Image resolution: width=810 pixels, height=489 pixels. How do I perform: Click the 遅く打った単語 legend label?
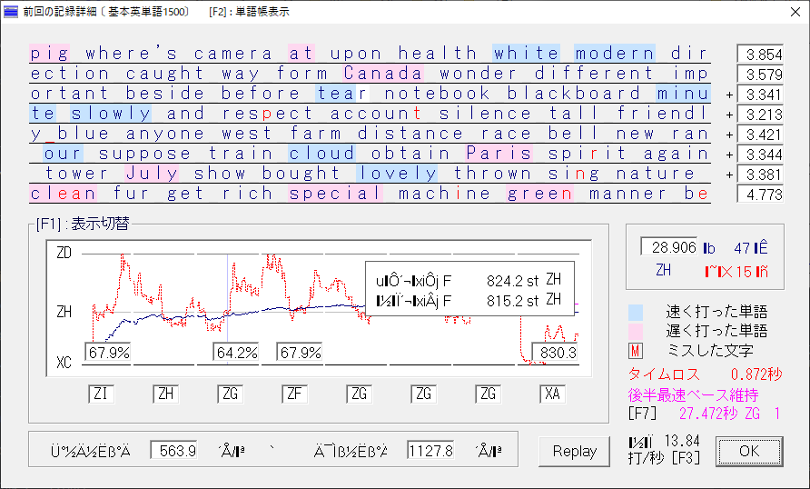(716, 331)
